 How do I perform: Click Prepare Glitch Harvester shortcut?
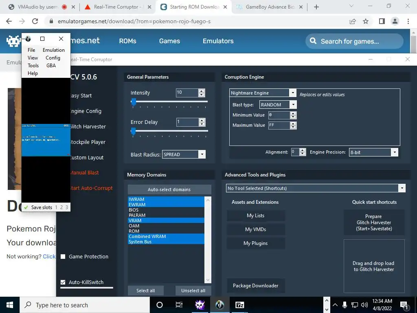(x=374, y=223)
